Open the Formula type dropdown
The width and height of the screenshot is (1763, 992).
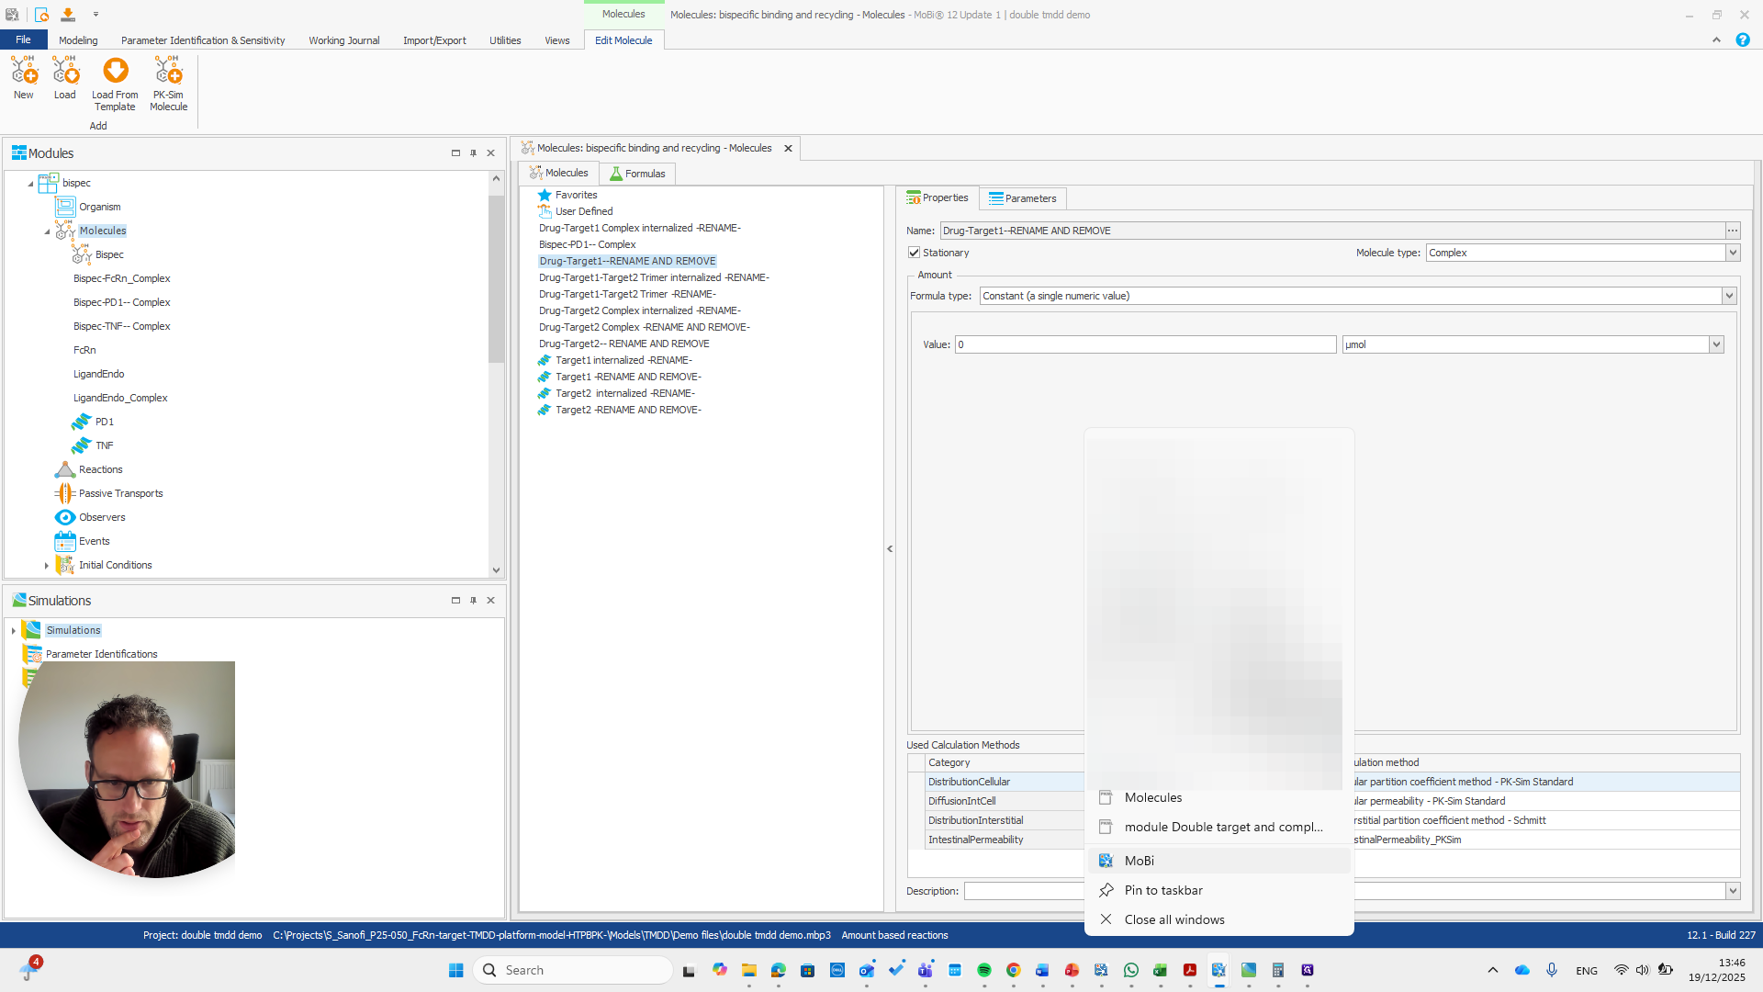click(1729, 296)
